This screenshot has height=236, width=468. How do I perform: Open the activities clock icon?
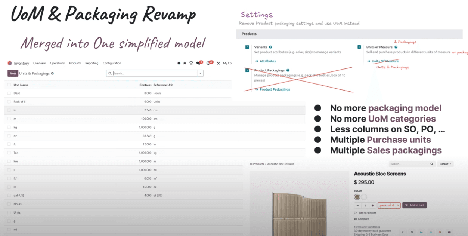208,63
